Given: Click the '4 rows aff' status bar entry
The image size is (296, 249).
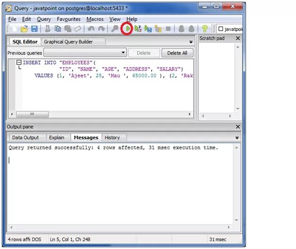Looking at the screenshot, I should pos(19,240).
